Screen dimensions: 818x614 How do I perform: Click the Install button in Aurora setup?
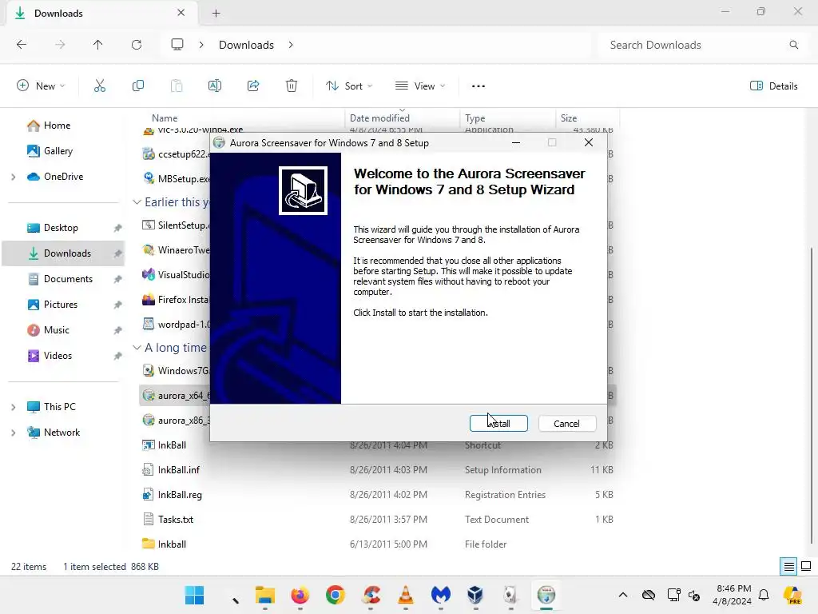click(498, 424)
